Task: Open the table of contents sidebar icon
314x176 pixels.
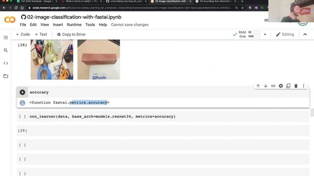Action: (5, 38)
